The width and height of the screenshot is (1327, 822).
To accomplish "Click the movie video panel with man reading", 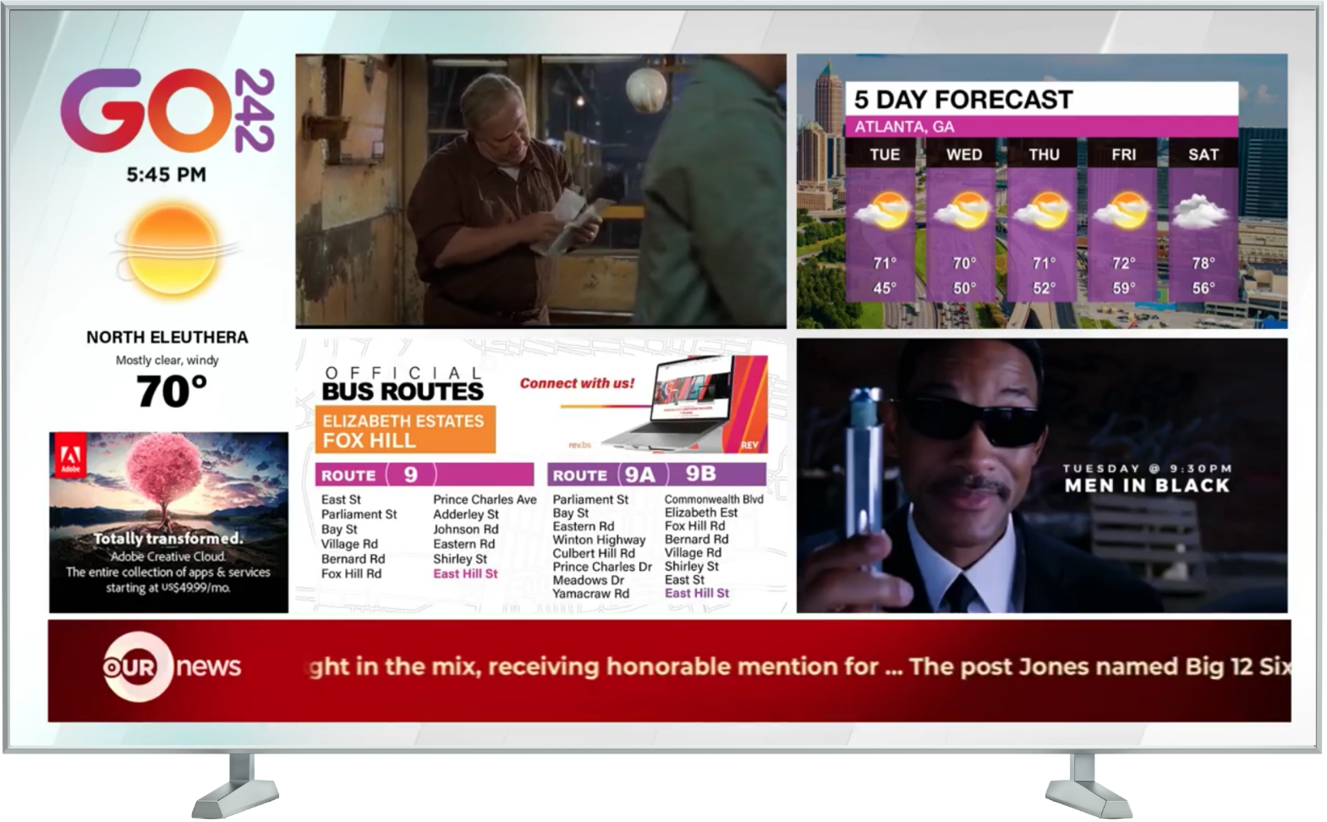I will tap(540, 191).
